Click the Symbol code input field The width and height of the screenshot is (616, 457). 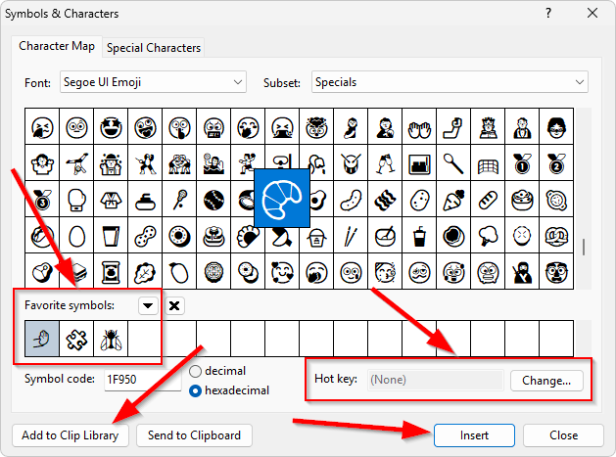click(143, 380)
